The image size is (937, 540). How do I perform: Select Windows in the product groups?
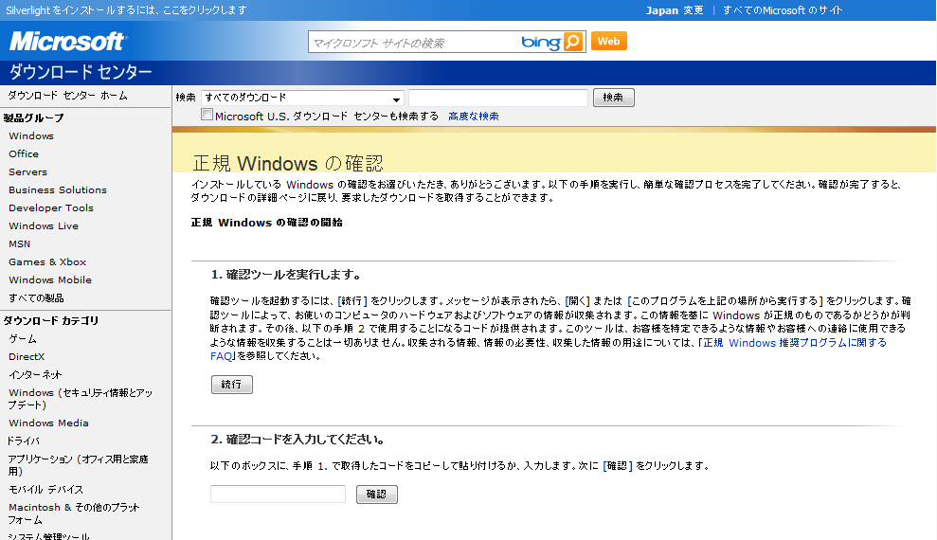point(31,136)
